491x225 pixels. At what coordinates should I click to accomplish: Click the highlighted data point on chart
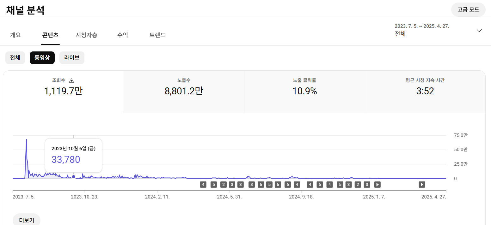(x=74, y=177)
